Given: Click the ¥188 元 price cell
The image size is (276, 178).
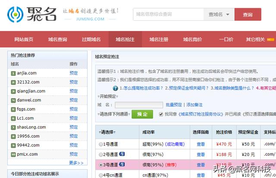Looking at the screenshot, I should (x=224, y=155).
